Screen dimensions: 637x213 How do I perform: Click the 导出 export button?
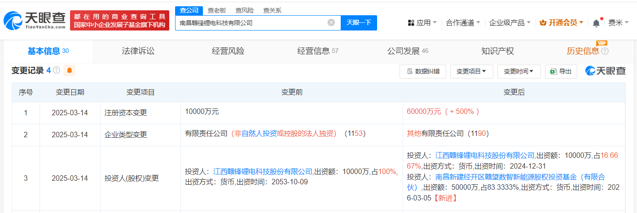561,71
